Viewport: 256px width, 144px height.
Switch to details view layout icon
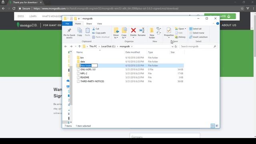coord(212,126)
